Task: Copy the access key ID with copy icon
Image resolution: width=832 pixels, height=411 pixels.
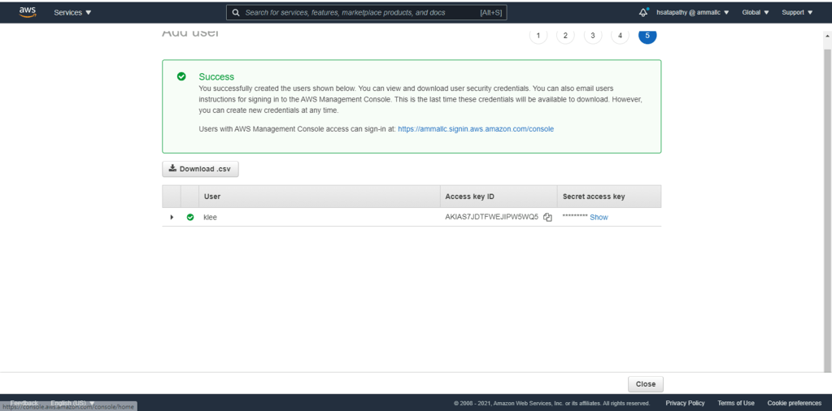Action: coord(548,218)
